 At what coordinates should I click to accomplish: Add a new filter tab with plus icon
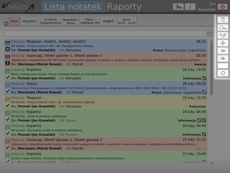(6, 24)
